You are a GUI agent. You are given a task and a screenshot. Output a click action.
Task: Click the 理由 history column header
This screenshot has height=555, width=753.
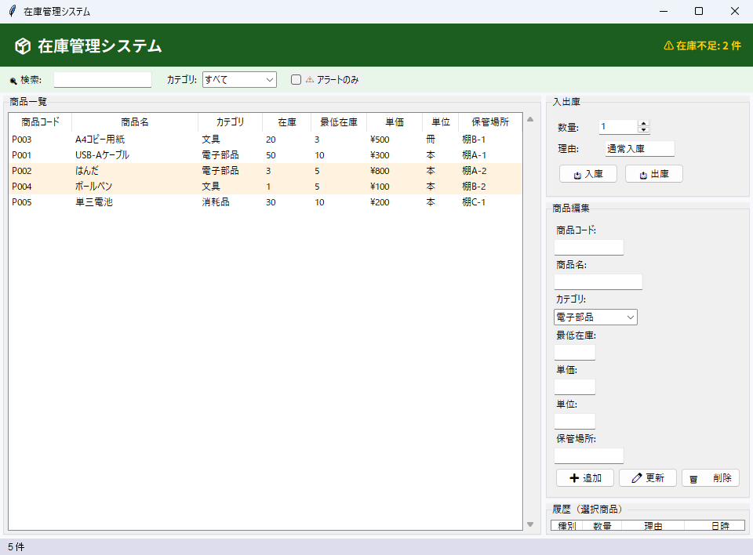[x=653, y=526]
